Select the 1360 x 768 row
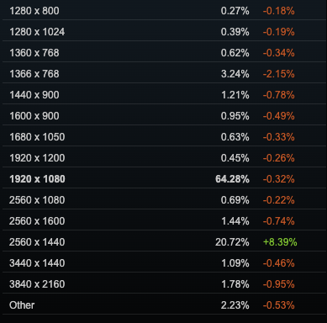 [164, 53]
